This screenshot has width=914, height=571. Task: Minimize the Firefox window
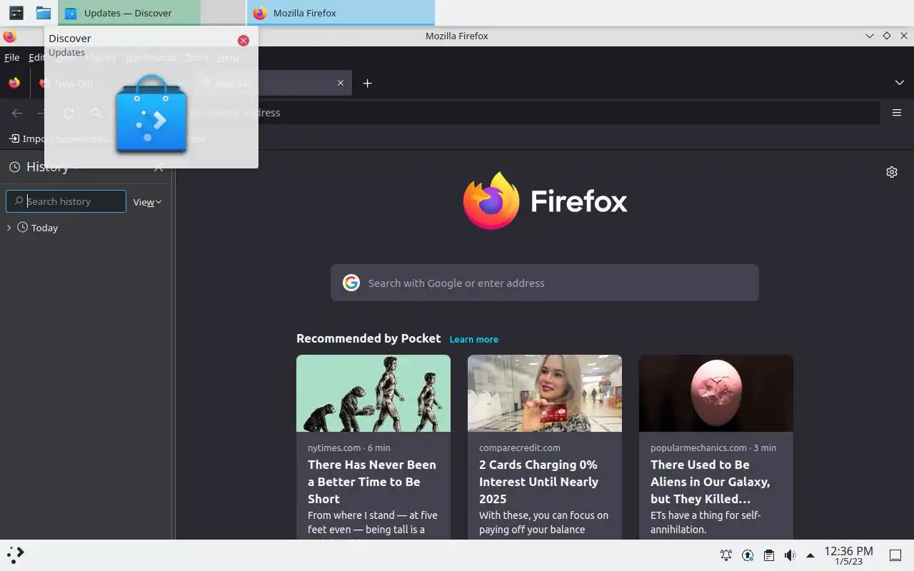(869, 36)
